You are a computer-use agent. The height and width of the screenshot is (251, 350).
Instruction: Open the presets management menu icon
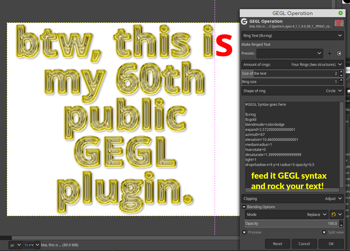tap(339, 53)
